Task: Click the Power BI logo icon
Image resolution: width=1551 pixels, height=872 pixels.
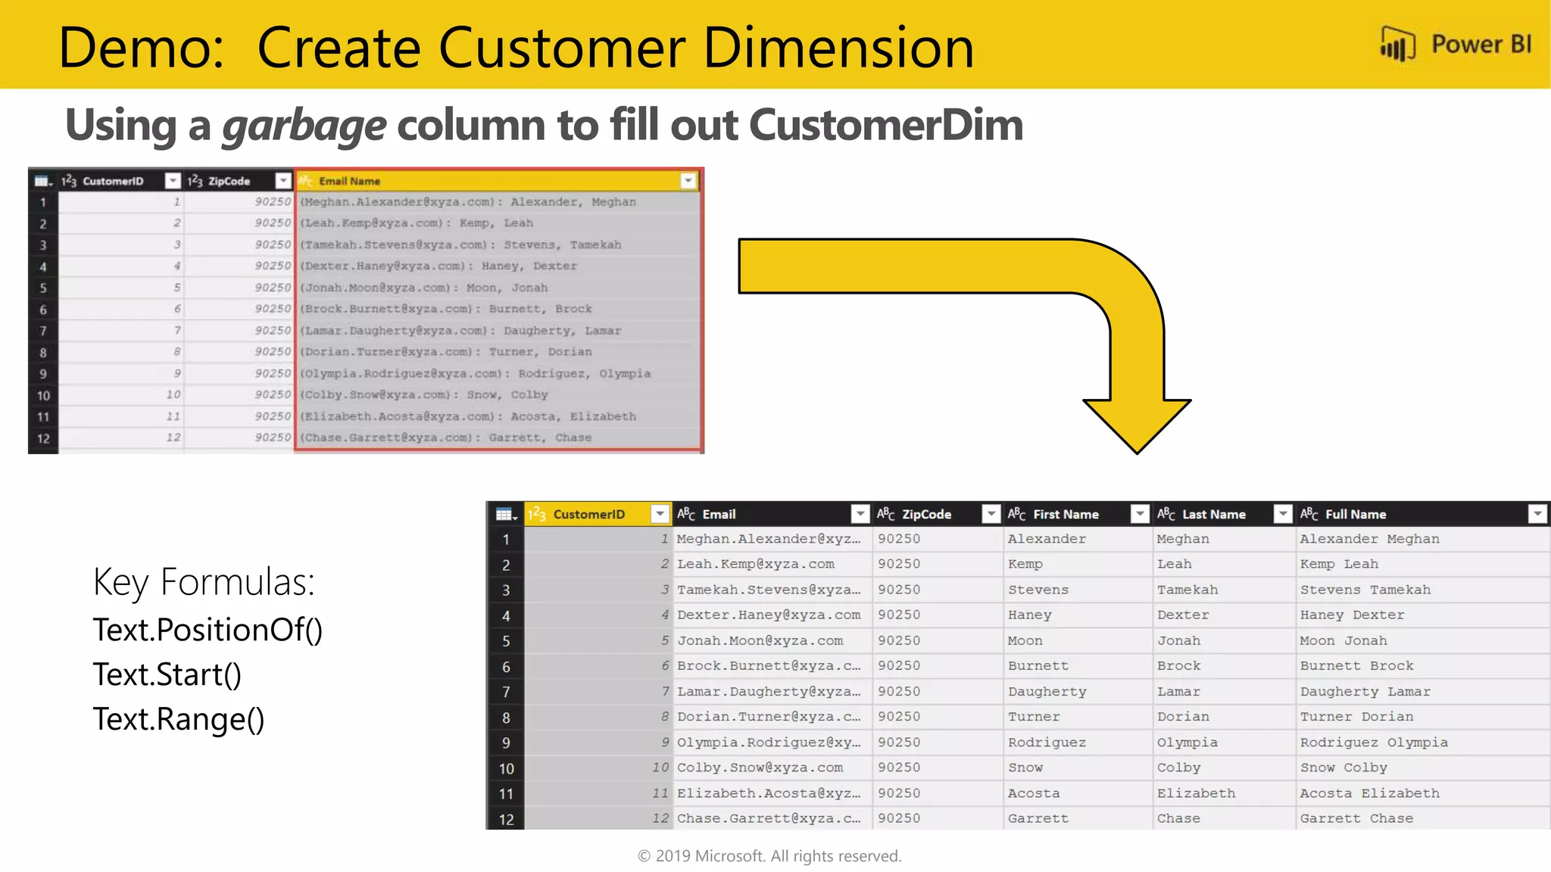Action: pyautogui.click(x=1397, y=45)
